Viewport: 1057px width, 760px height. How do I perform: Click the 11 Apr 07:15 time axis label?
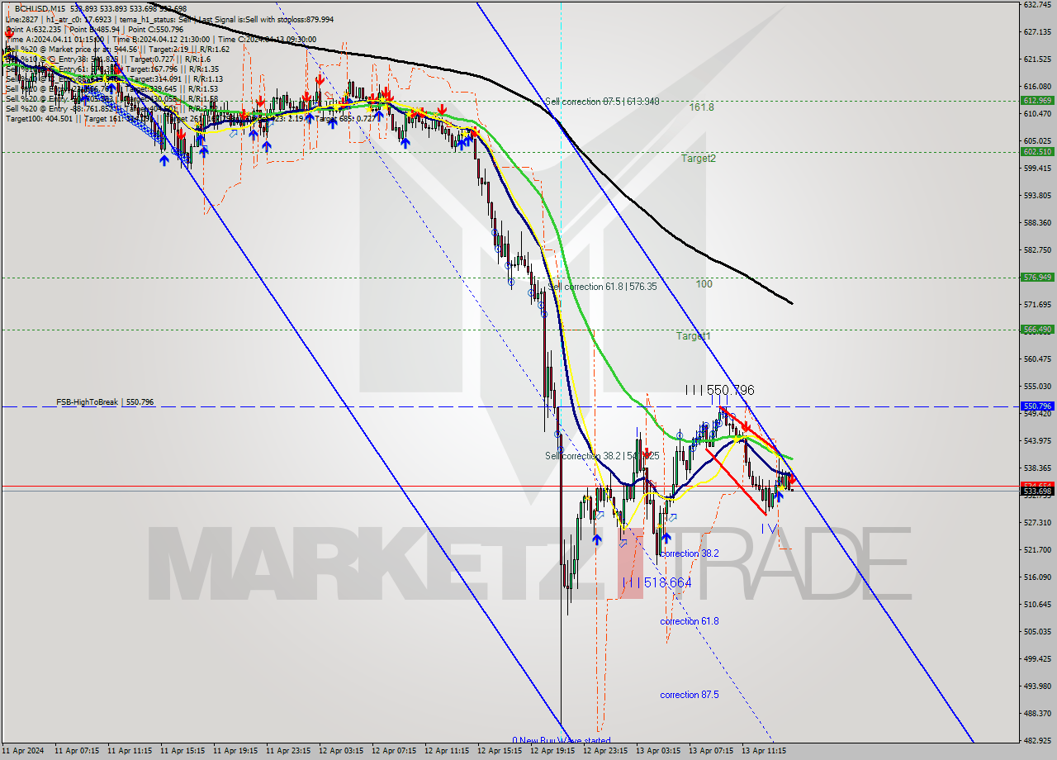pos(77,751)
